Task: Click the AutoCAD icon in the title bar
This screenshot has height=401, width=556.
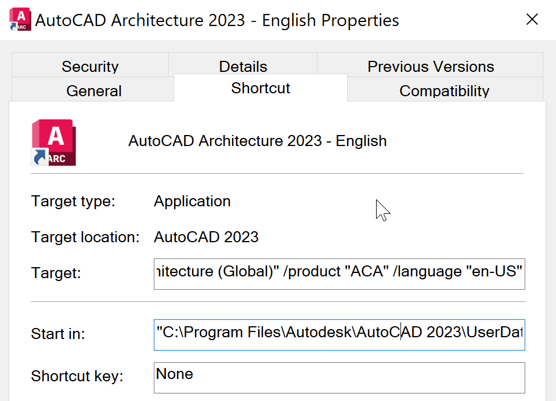Action: point(19,17)
